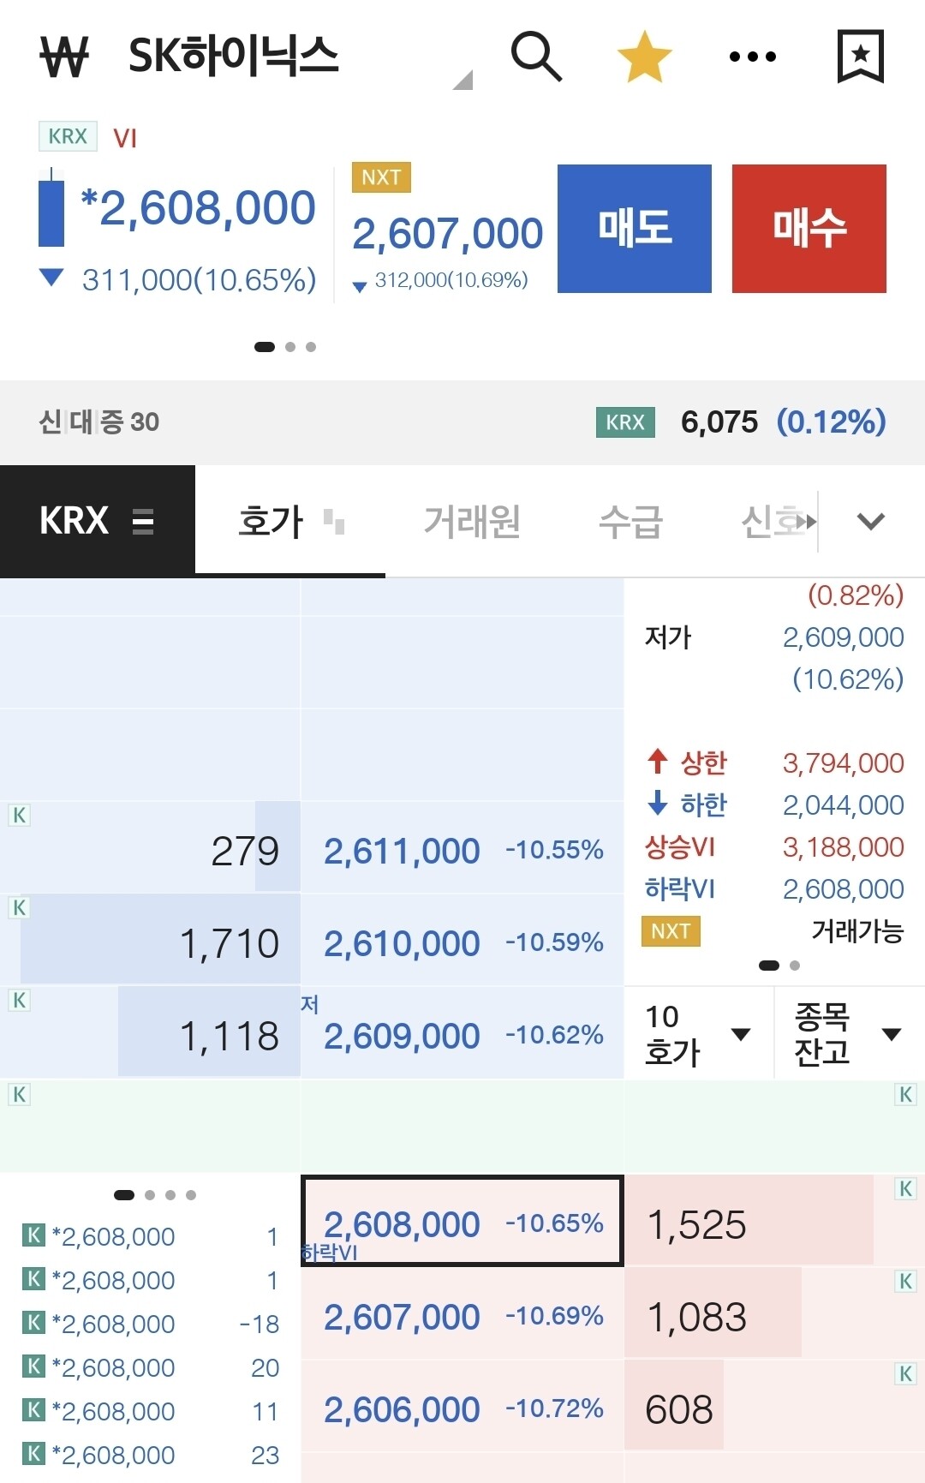Image resolution: width=925 pixels, height=1483 pixels.
Task: Tap the 상한 upper limit 3,794,000
Action: pyautogui.click(x=844, y=762)
